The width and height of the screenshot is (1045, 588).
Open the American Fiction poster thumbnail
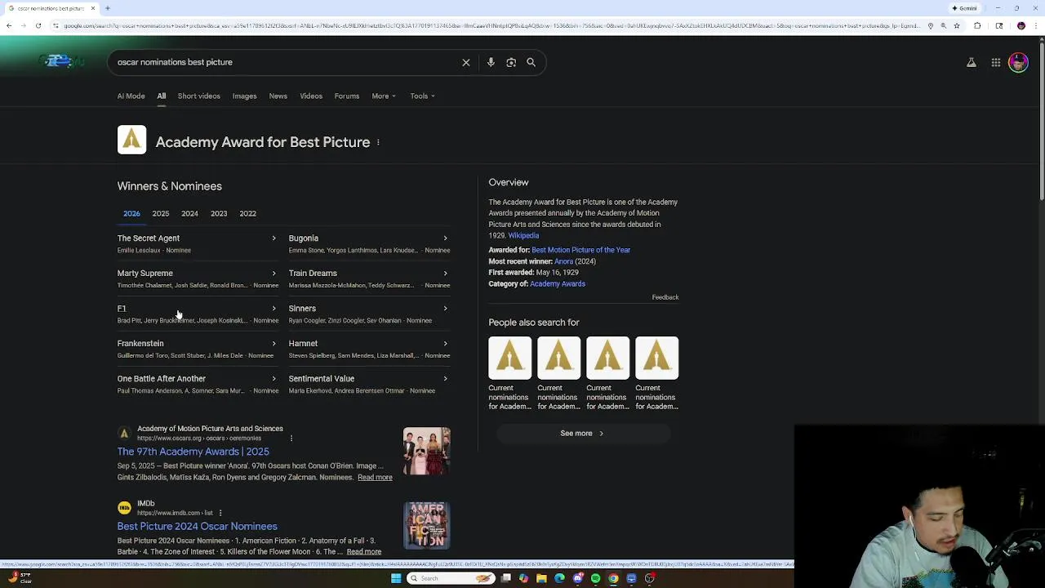tap(426, 525)
